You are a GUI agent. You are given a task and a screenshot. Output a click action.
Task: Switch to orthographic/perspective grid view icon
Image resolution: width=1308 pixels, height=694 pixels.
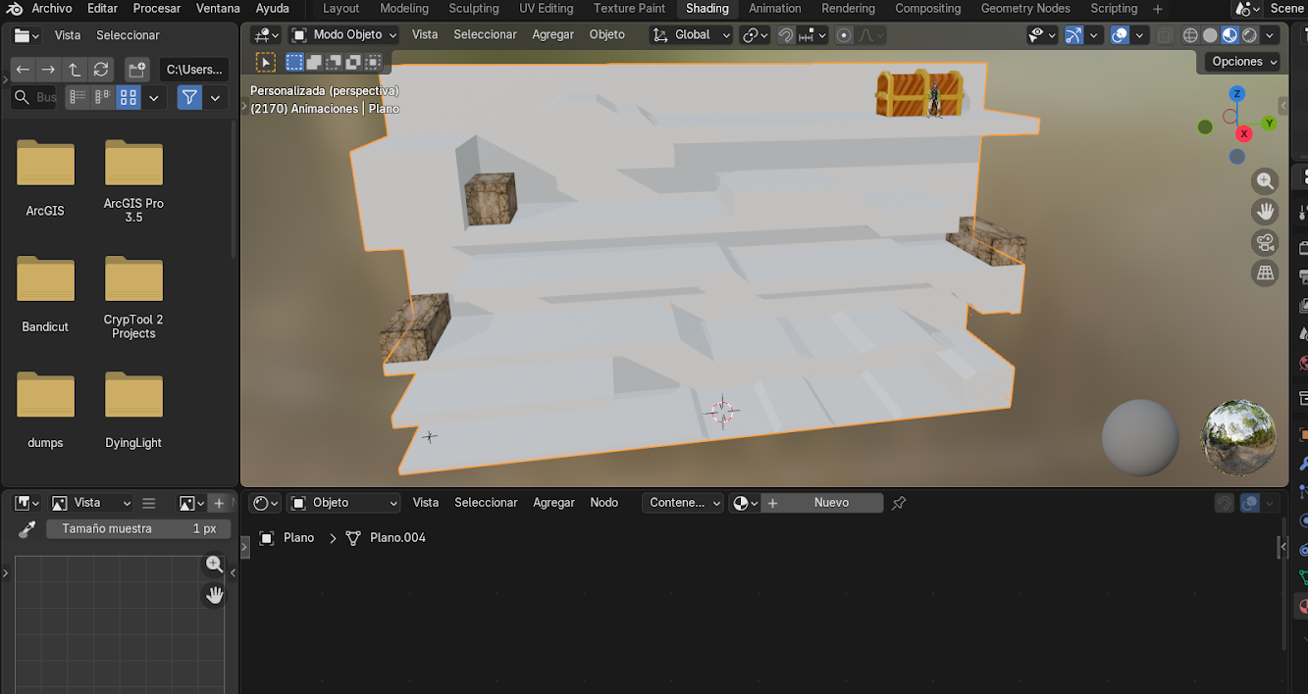pyautogui.click(x=1265, y=273)
